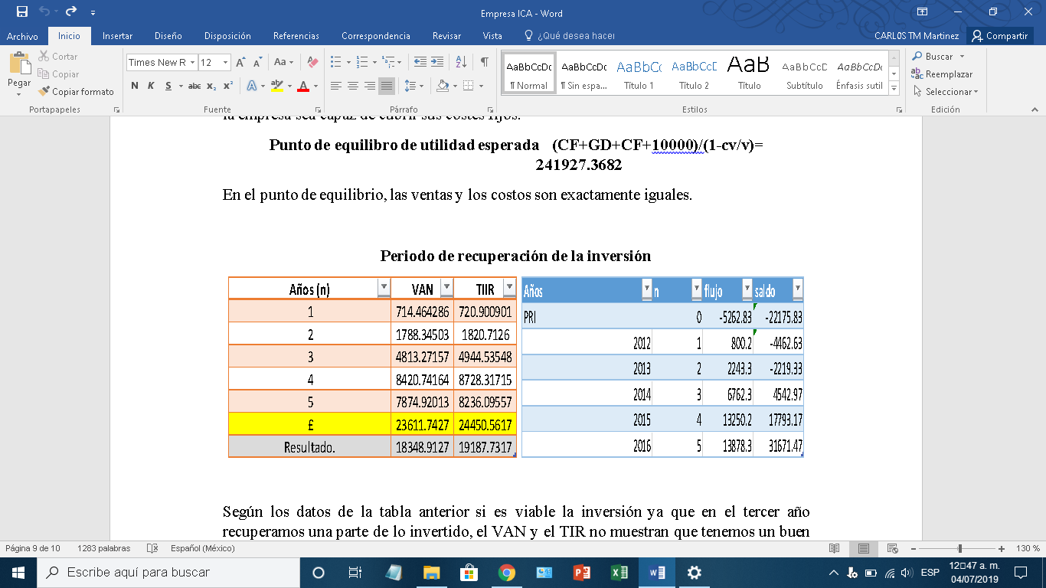Center the paragraph text
1046x588 pixels.
(353, 86)
